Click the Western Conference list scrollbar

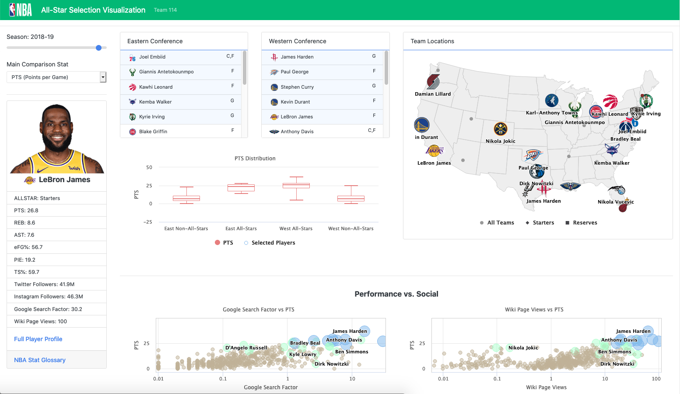point(386,68)
